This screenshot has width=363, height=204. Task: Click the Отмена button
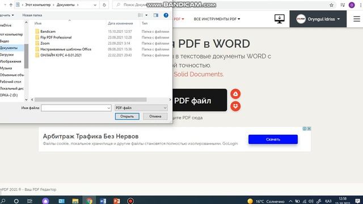pyautogui.click(x=155, y=116)
